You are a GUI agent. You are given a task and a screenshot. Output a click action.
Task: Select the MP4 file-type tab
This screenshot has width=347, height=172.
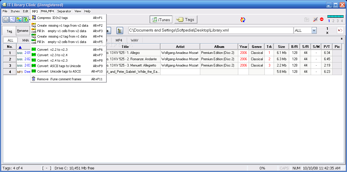point(119,40)
